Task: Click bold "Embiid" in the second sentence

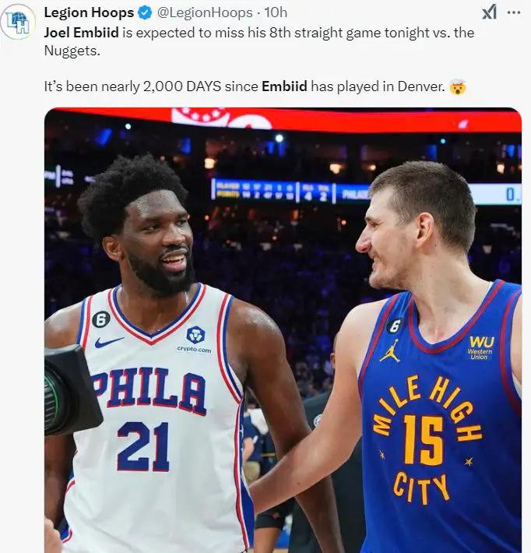Action: pos(284,86)
